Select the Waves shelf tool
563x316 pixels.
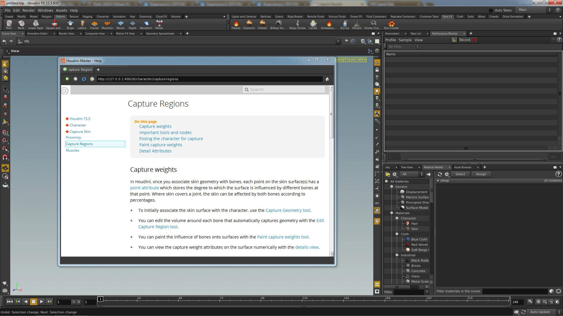(120, 25)
